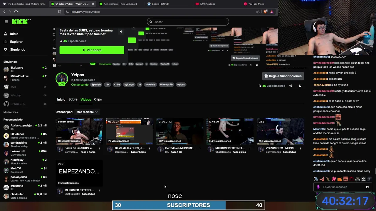Click the bykingcl tag
This screenshot has width=376, height=211.
pyautogui.click(x=129, y=84)
